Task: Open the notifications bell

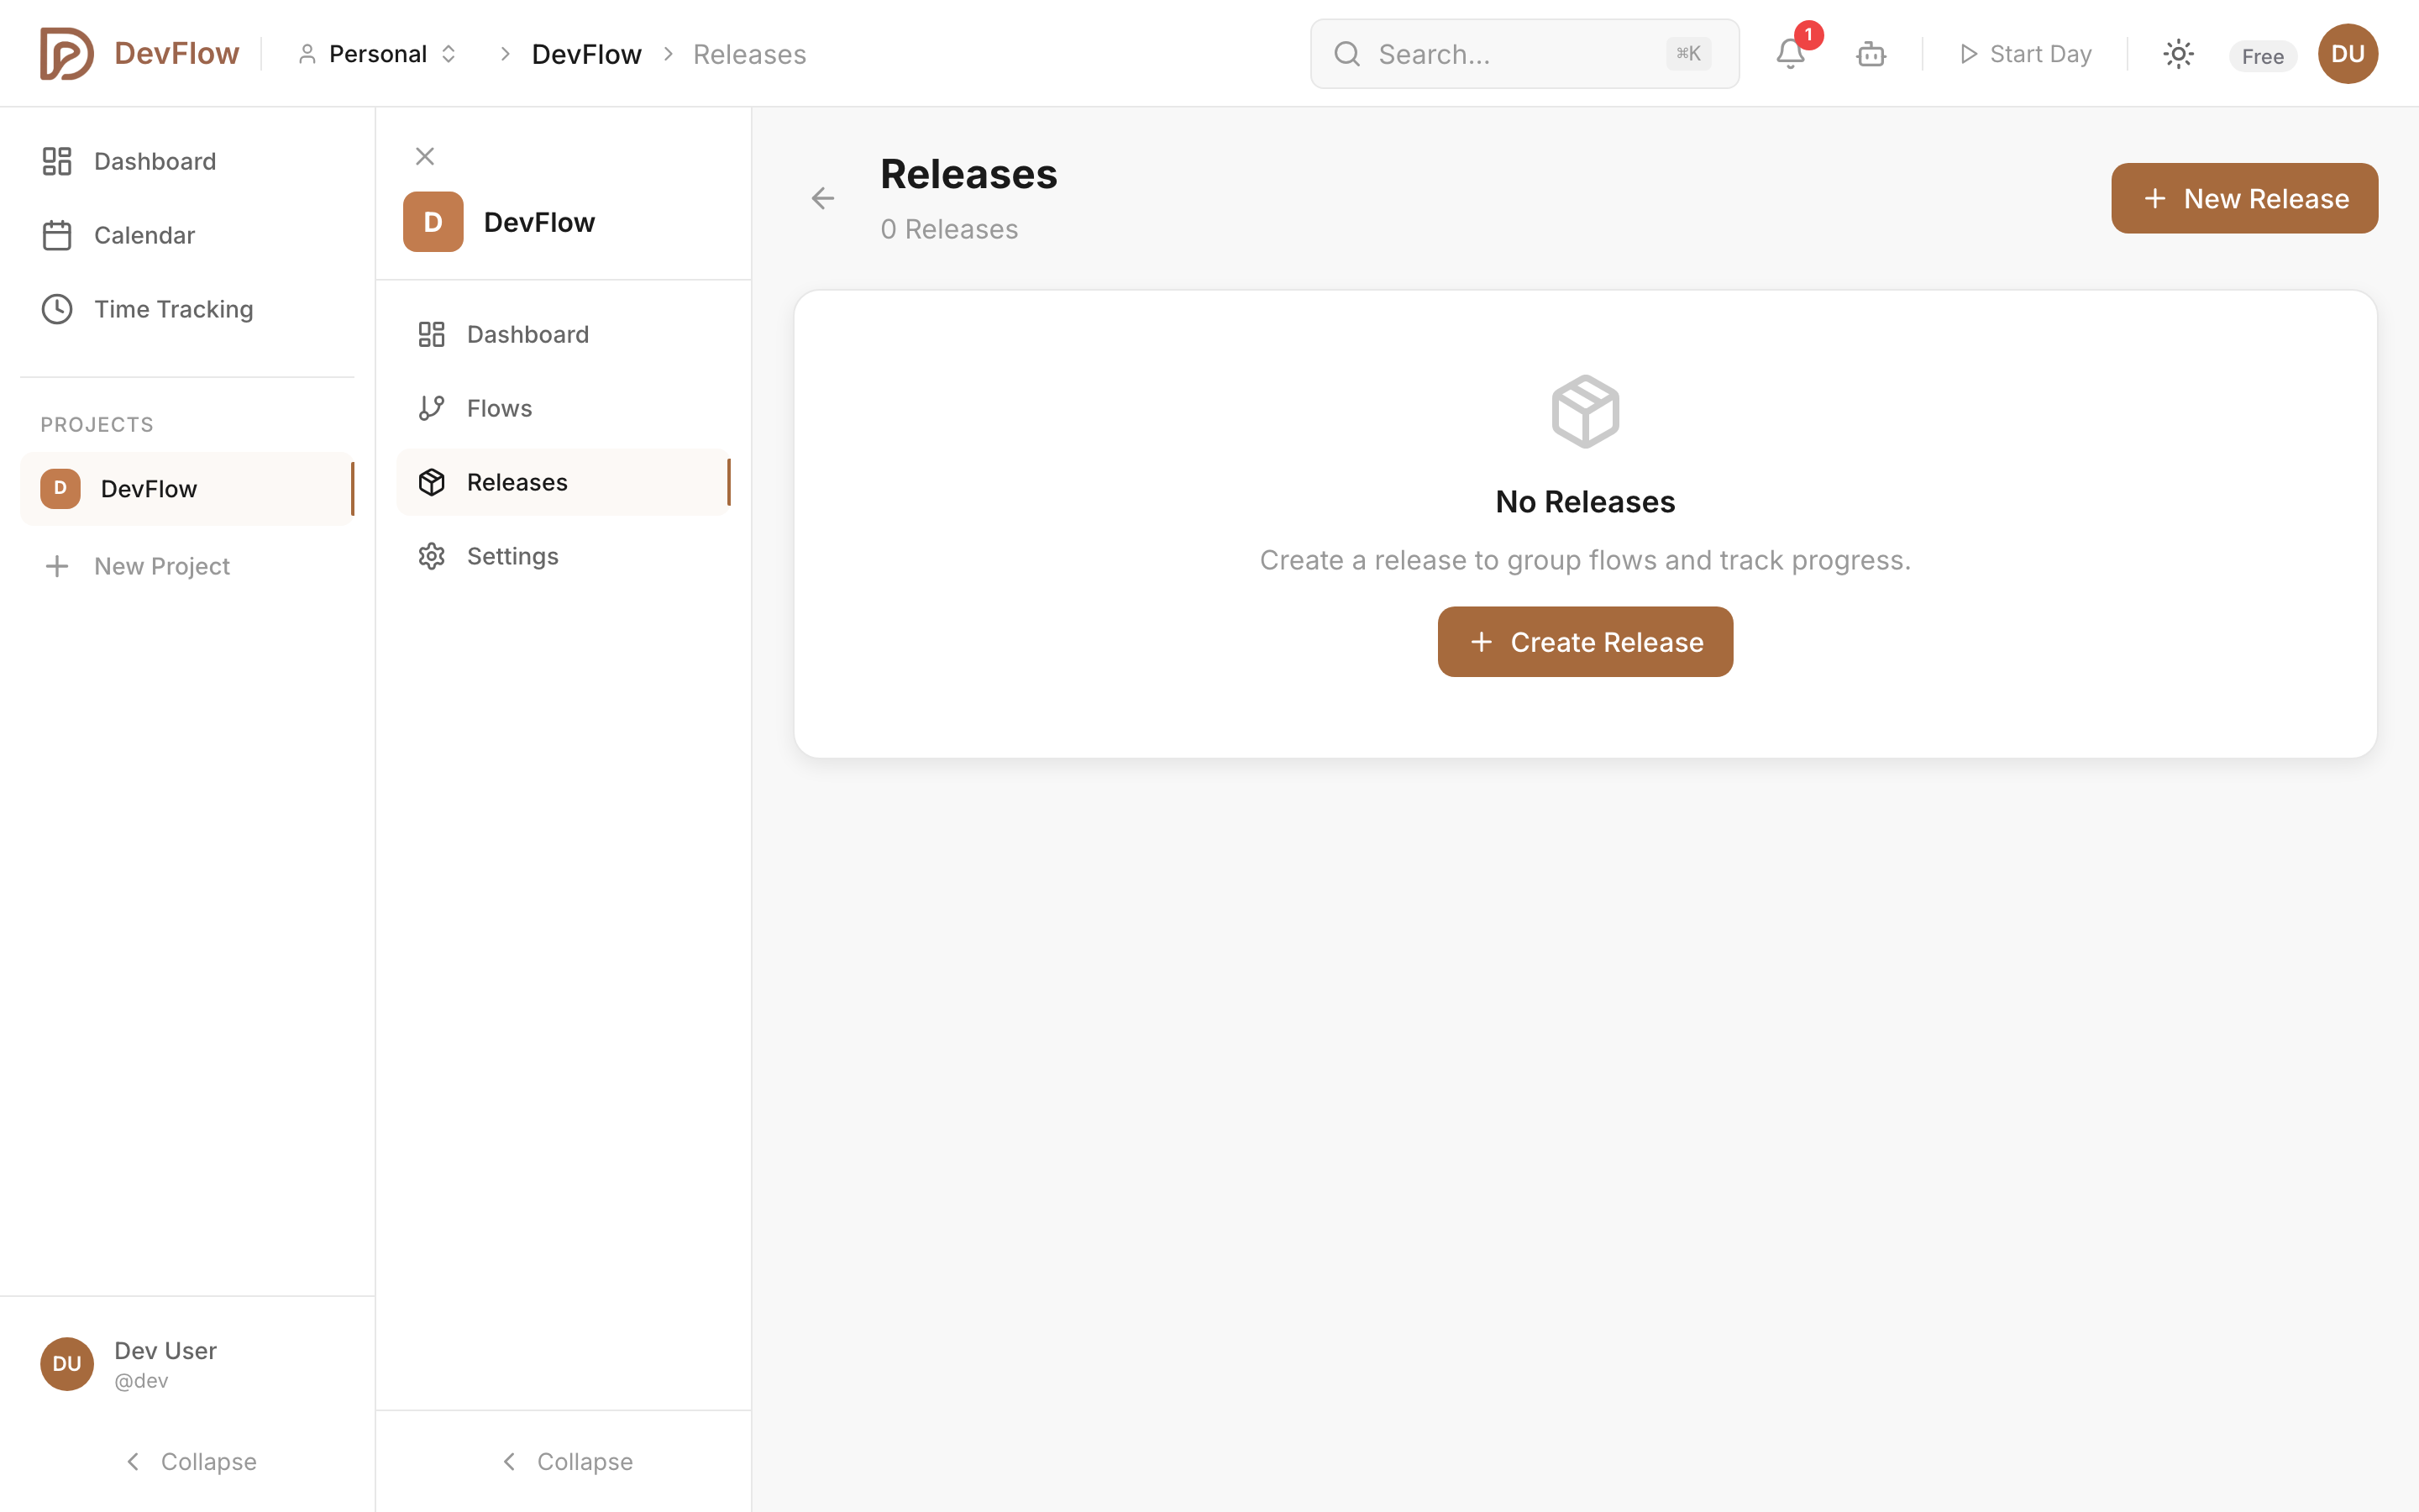Action: tap(1789, 54)
